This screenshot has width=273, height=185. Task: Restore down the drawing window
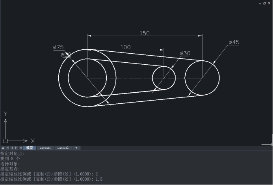[264, 3]
